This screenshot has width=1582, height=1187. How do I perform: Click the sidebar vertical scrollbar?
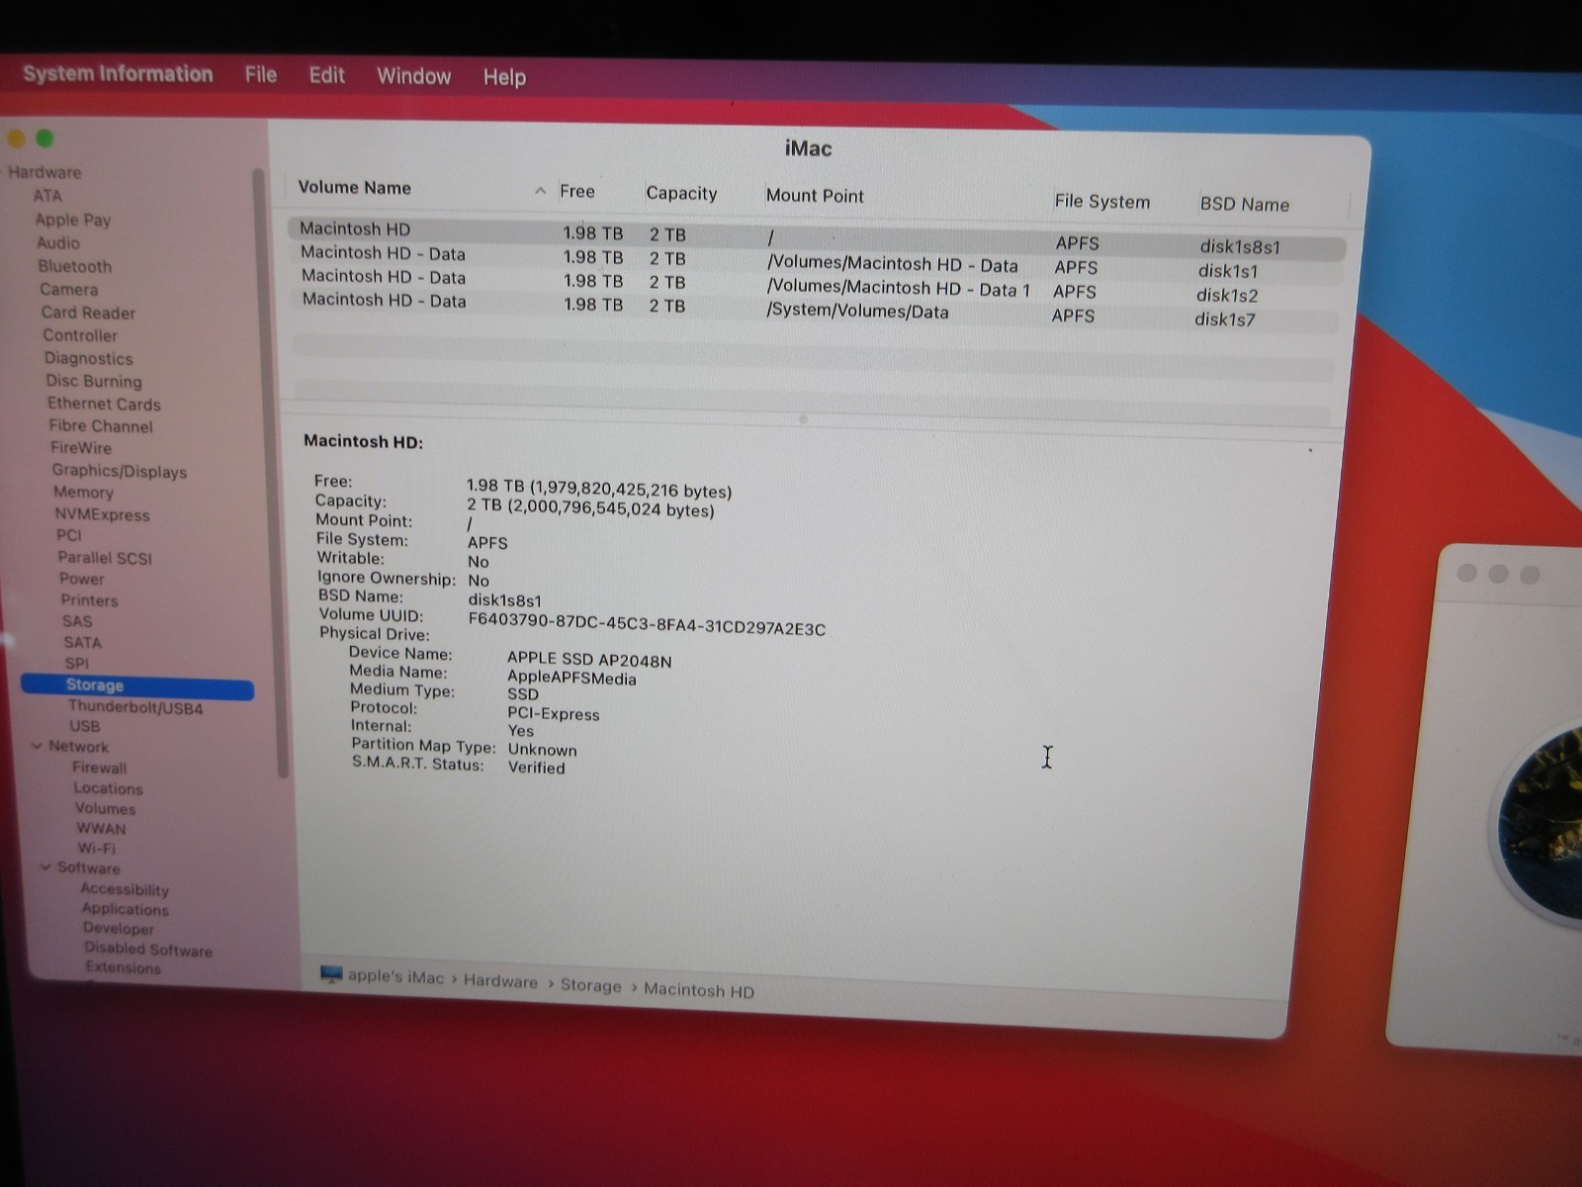(270, 475)
